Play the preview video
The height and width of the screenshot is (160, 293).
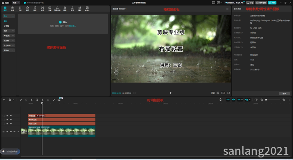[171, 93]
